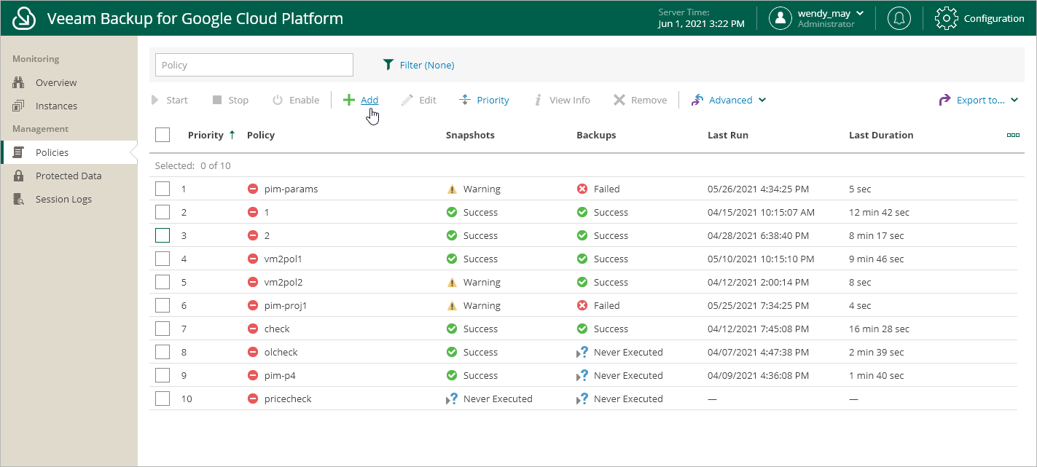
Task: Sort by the Backups column header
Action: [x=596, y=135]
